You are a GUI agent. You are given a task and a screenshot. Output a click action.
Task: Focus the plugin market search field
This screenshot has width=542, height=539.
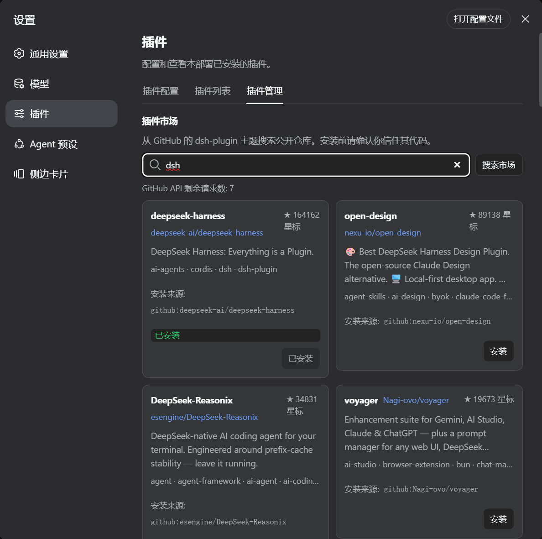306,165
